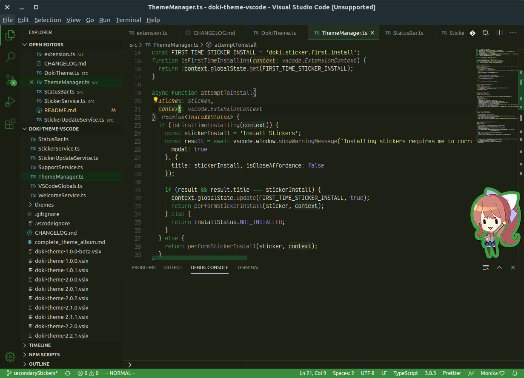This screenshot has height=378, width=524.
Task: Open WelcomeService.ts in file tree
Action: point(72,195)
